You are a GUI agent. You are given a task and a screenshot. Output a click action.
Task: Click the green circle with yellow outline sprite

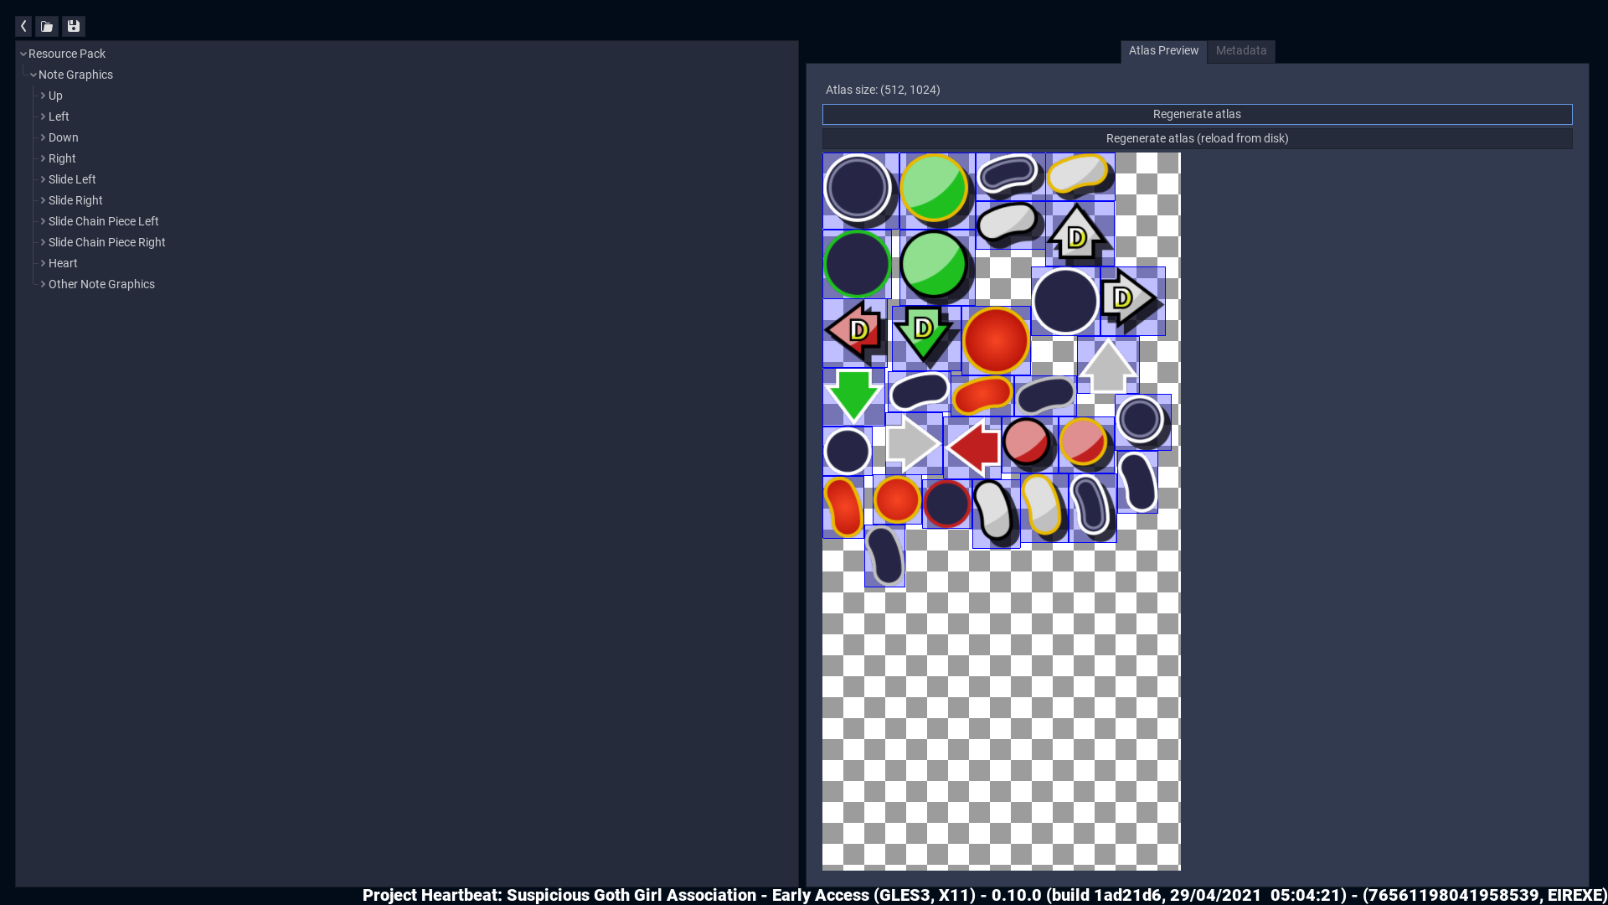point(936,190)
